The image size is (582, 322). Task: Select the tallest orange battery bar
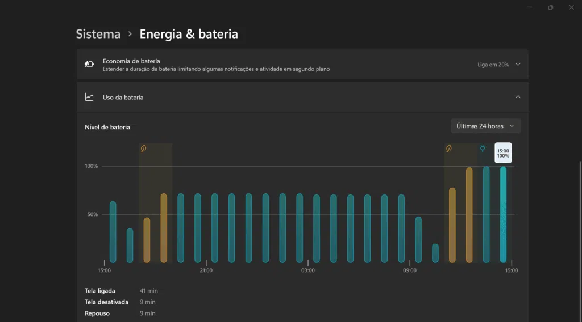[469, 215]
